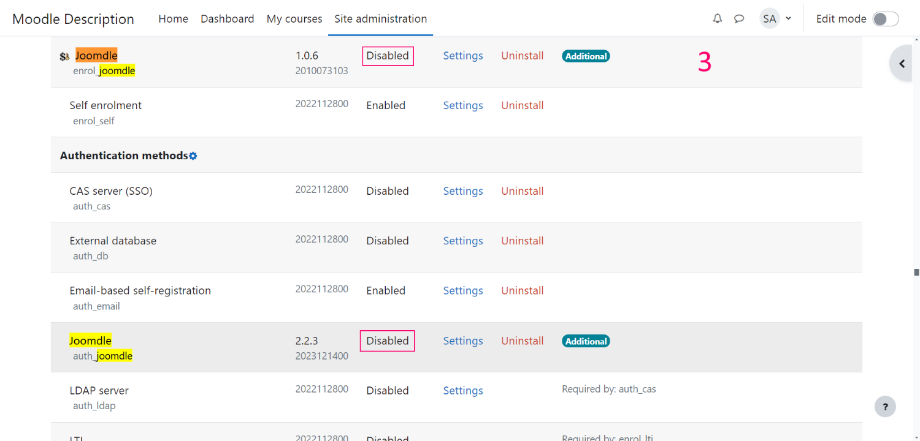Open Settings for Self enrolment
This screenshot has width=920, height=441.
click(463, 105)
